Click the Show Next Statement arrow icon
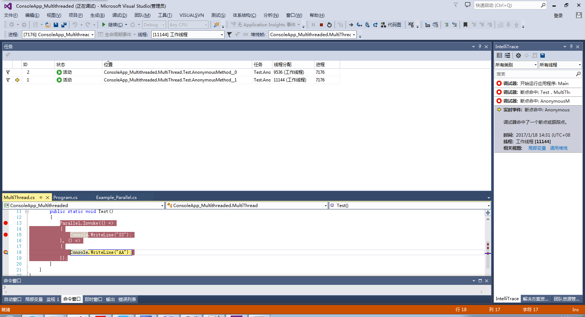 pyautogui.click(x=351, y=25)
